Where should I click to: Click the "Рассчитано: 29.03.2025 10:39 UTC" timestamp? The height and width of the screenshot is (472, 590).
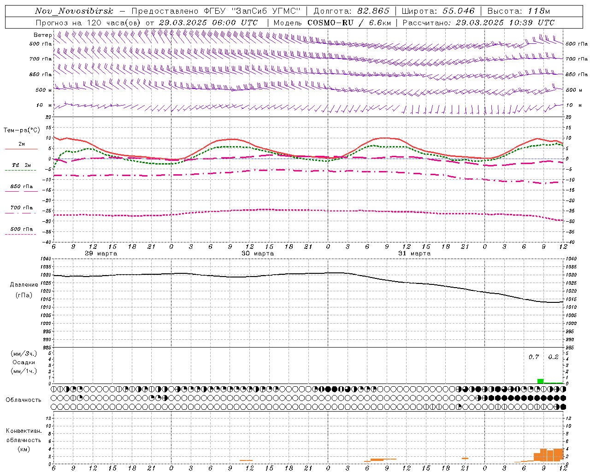pos(478,23)
